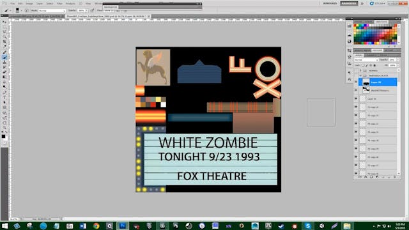Hide the Layer 35 layer

356,99
